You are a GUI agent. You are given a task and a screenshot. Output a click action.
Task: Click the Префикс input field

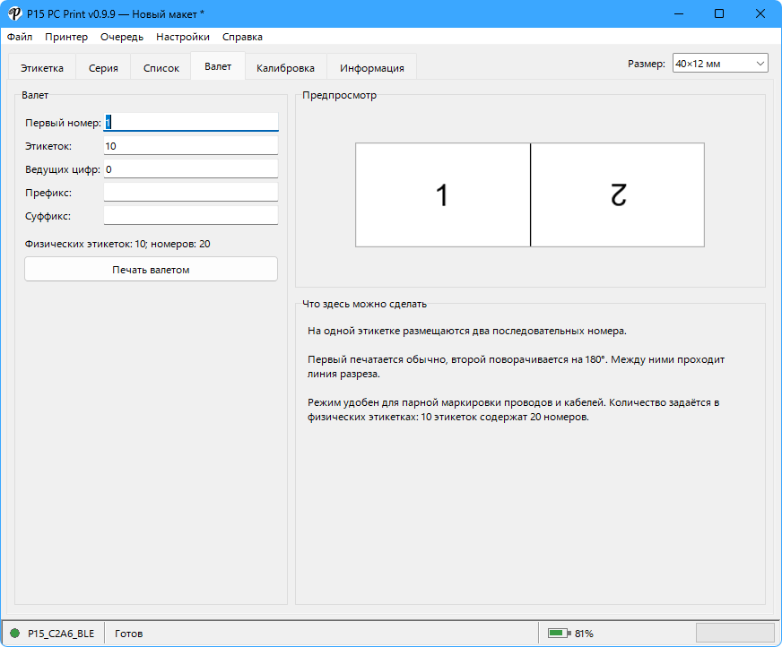[x=190, y=193]
